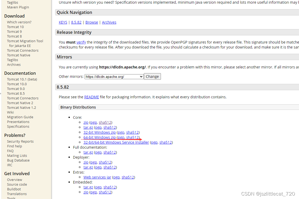Open Security Reports link
This screenshot has width=299, height=199.
[x=20, y=142]
